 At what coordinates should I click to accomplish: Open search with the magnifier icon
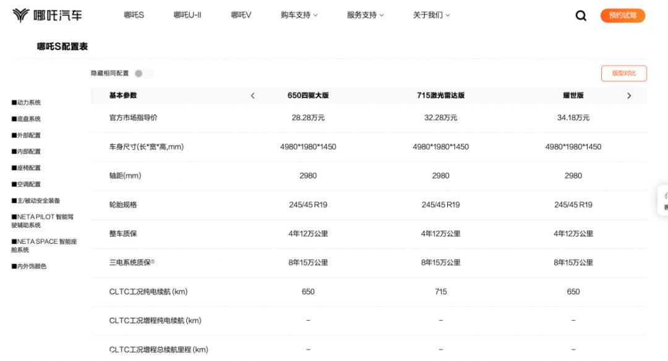(581, 15)
